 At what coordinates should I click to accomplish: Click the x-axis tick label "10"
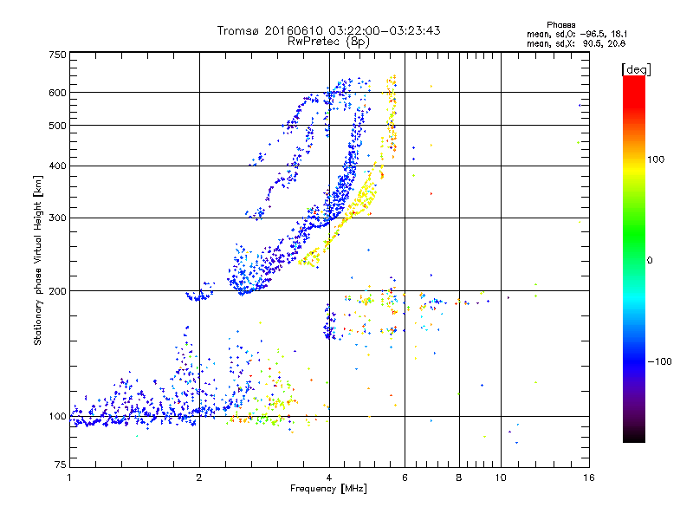(501, 478)
